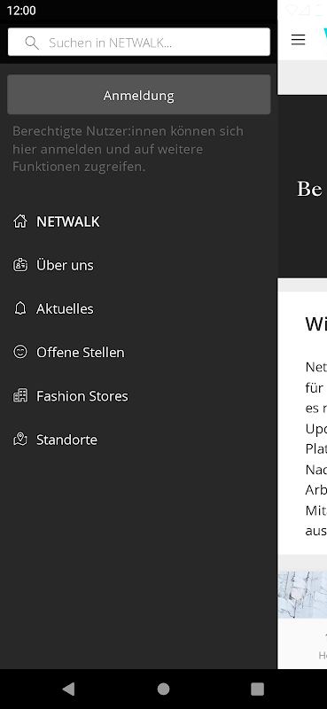Open Offene Stellen job listings

click(x=80, y=352)
